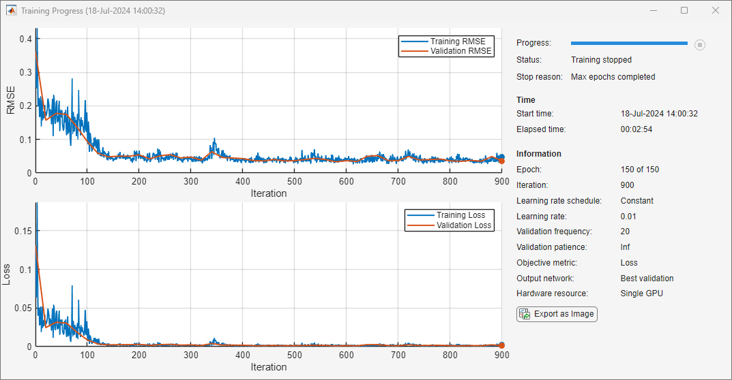Click the MATLAB icon in the title bar
Image resolution: width=732 pixels, height=380 pixels.
pos(12,11)
